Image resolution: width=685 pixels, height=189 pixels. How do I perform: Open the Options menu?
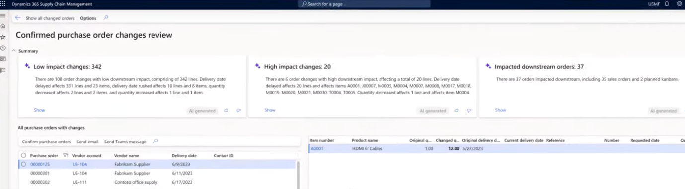(x=88, y=18)
